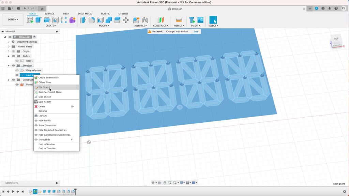Click Save As DXF menu entry

45,102
